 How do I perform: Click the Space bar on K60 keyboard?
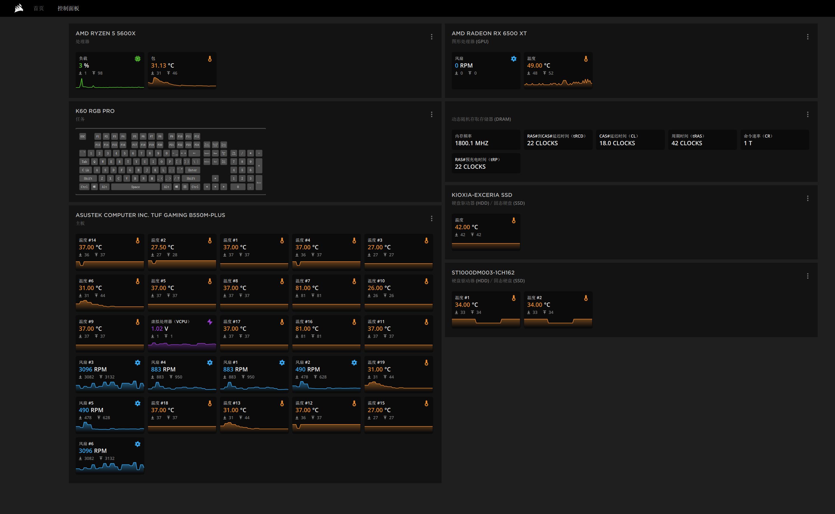(135, 187)
